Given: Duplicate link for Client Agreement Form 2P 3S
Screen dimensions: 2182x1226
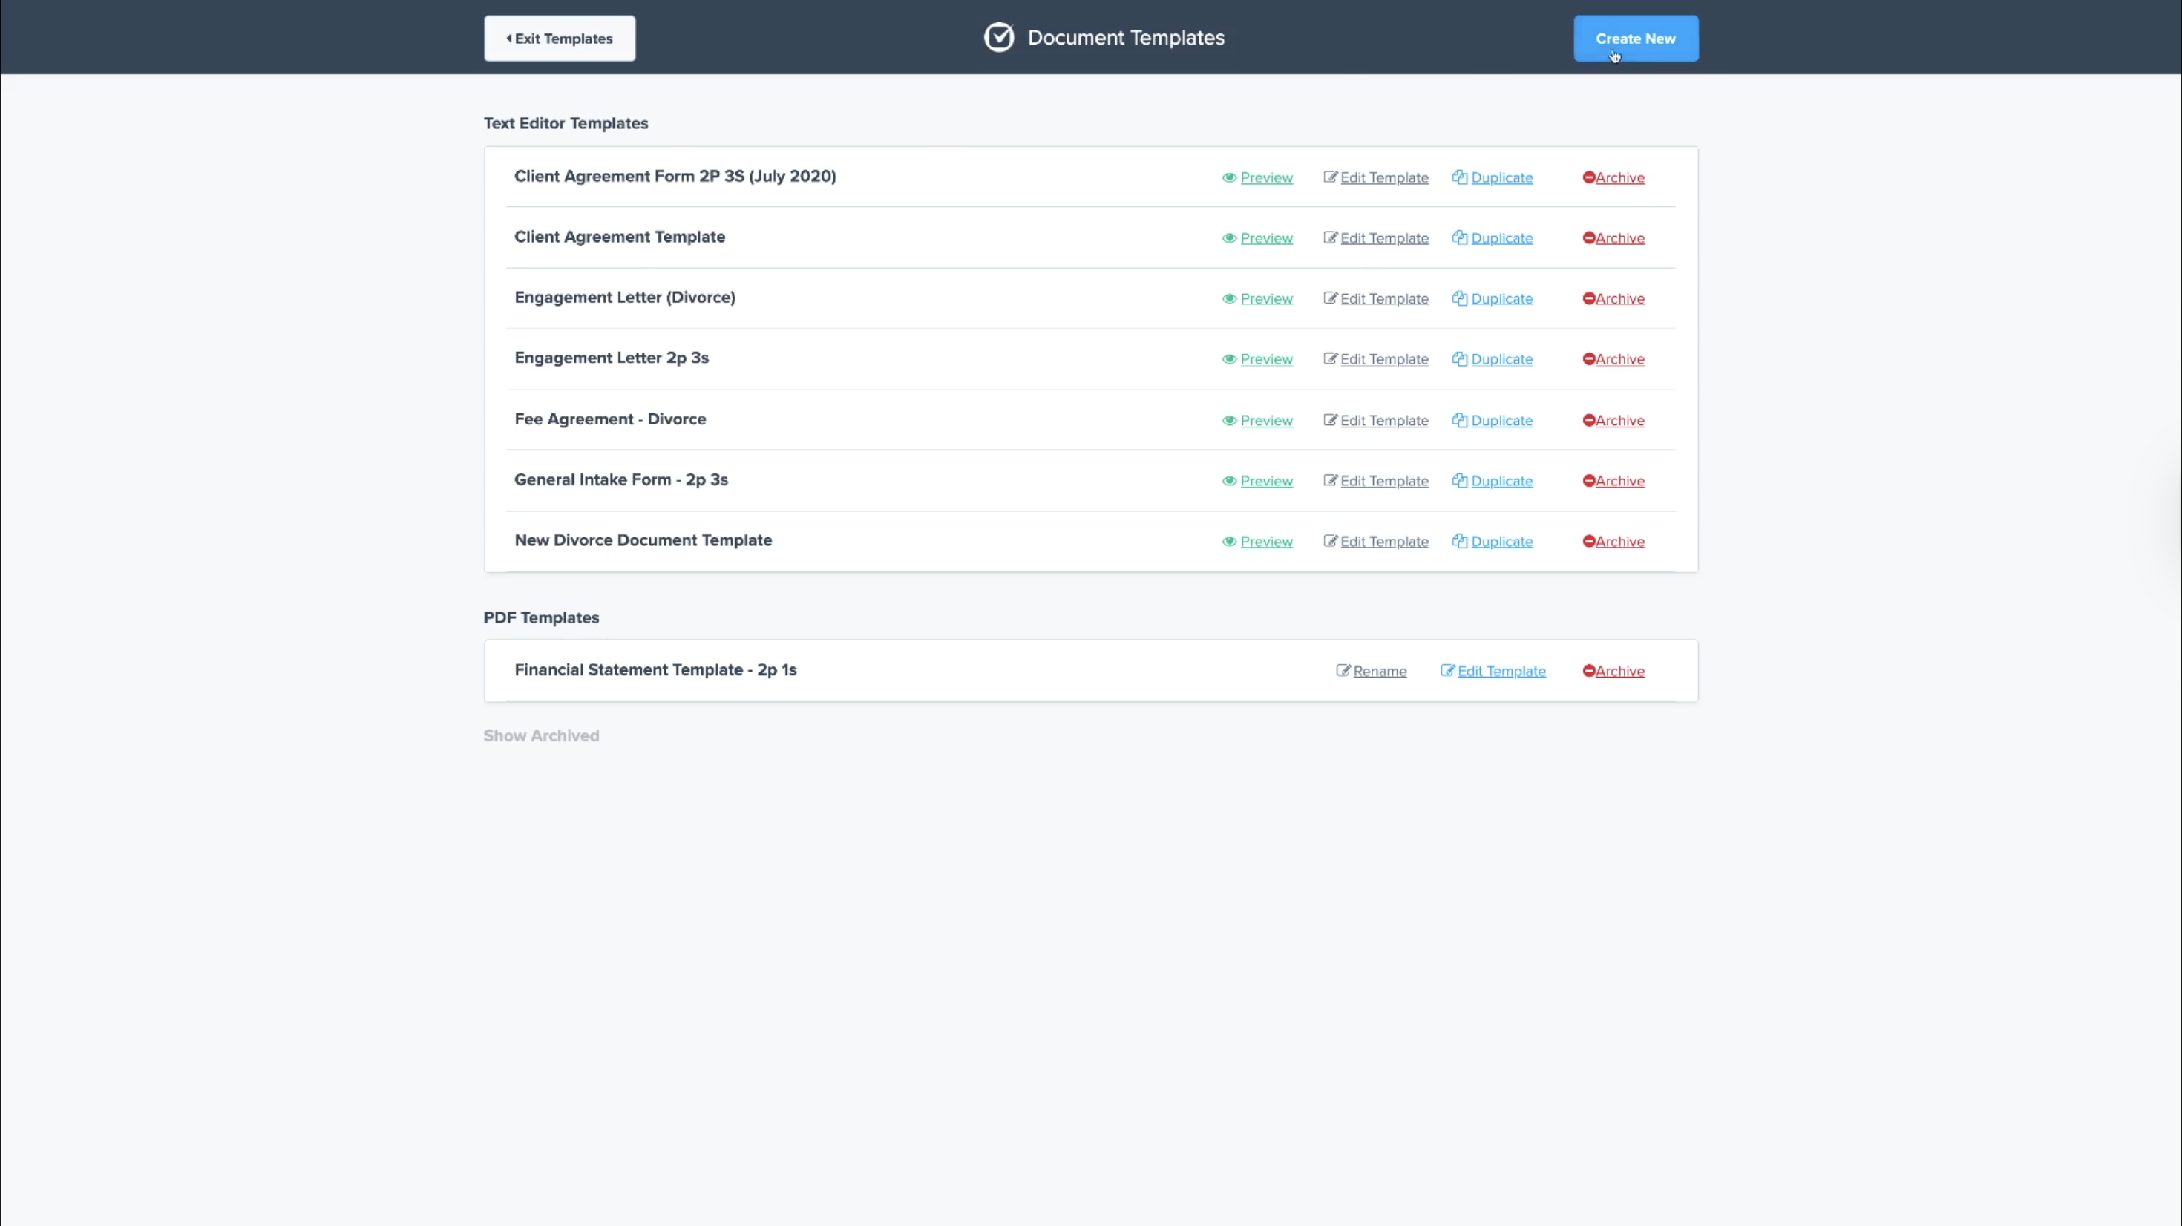Looking at the screenshot, I should pos(1502,177).
